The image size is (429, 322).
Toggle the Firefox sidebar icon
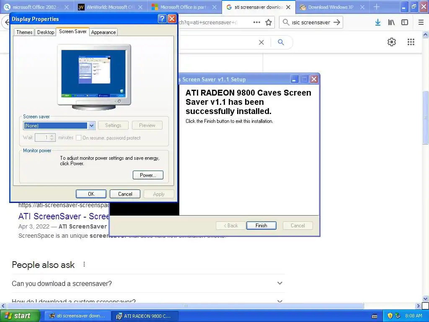405,23
